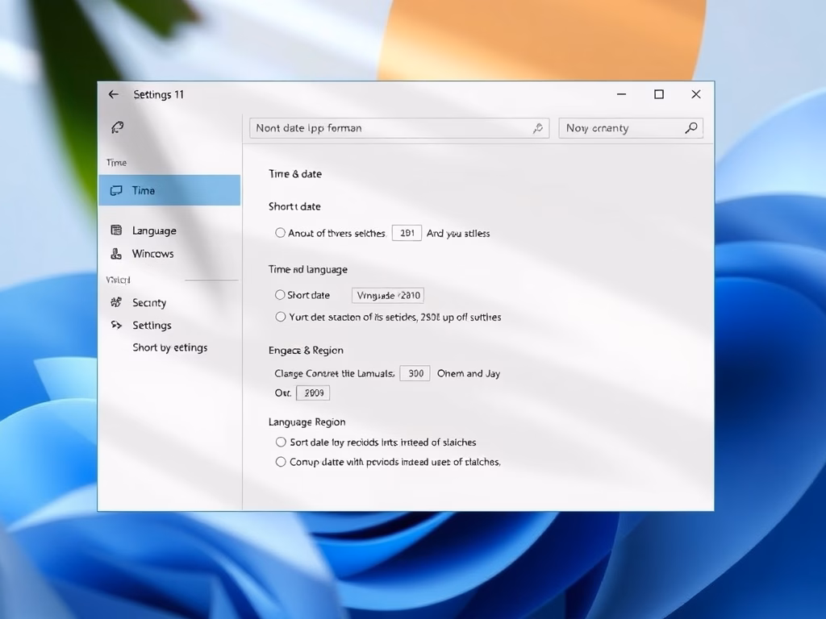Viewport: 826px width, 619px height.
Task: Select 'Conup datte vihh pcviods' radio option
Action: [x=281, y=462]
